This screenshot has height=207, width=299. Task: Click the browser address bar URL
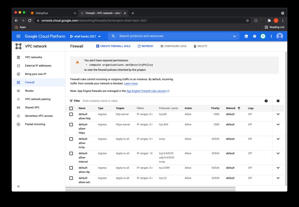[94, 20]
